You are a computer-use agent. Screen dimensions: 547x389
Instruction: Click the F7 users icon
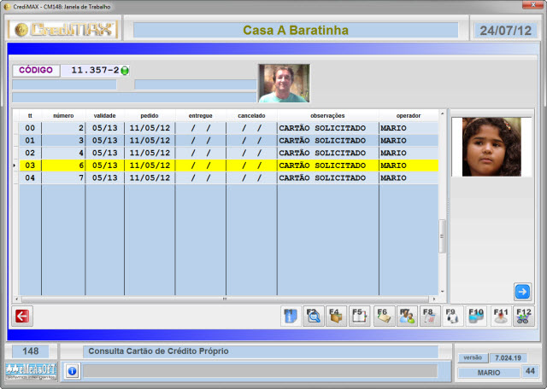point(407,316)
